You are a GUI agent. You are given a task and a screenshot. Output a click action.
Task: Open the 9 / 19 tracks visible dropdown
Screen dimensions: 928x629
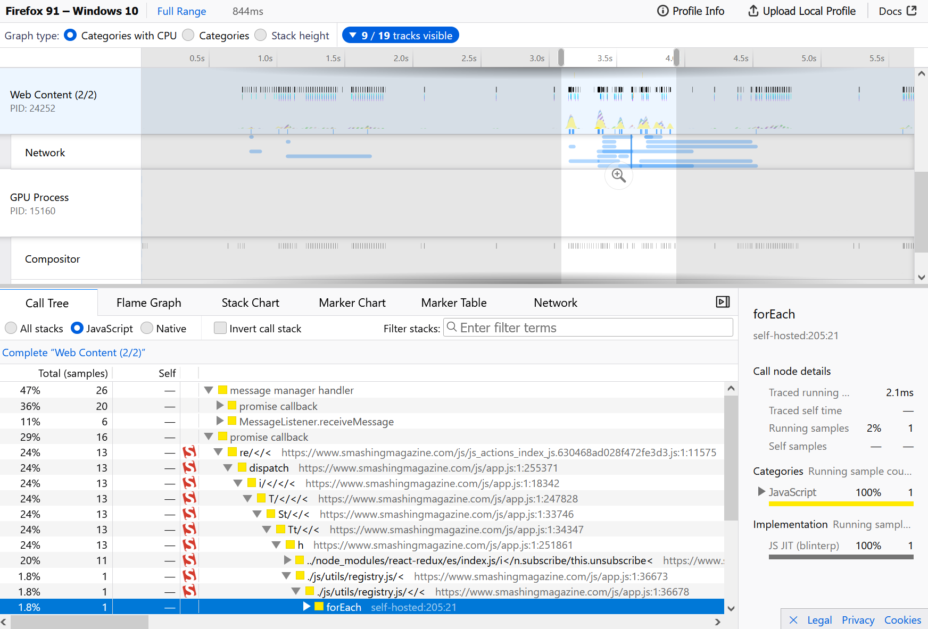(400, 35)
